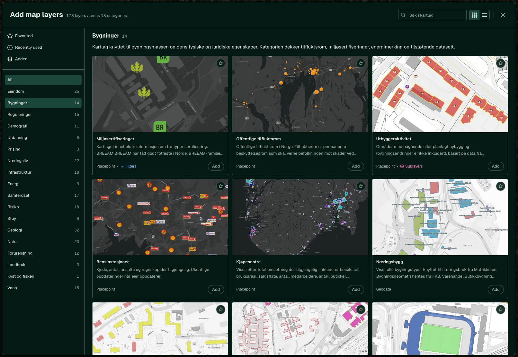Open the Prising category

43,149
